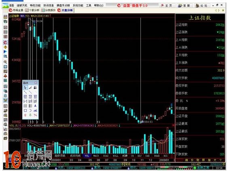Open the 资讯信息 menu
The height and width of the screenshot is (171, 227).
(x=49, y=6)
